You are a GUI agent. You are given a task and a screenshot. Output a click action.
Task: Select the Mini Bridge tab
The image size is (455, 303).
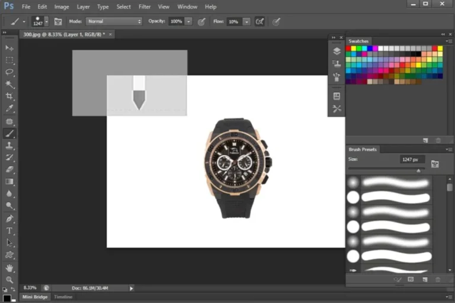(35, 297)
